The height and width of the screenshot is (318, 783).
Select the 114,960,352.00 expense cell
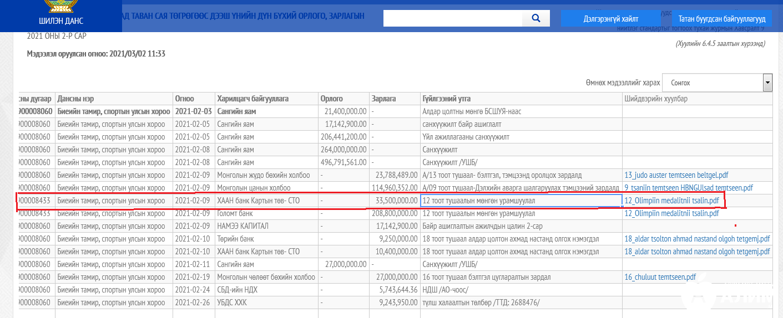pos(395,188)
